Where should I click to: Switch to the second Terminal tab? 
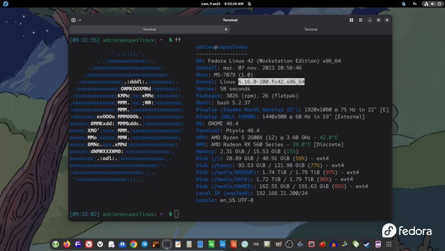pos(311,29)
